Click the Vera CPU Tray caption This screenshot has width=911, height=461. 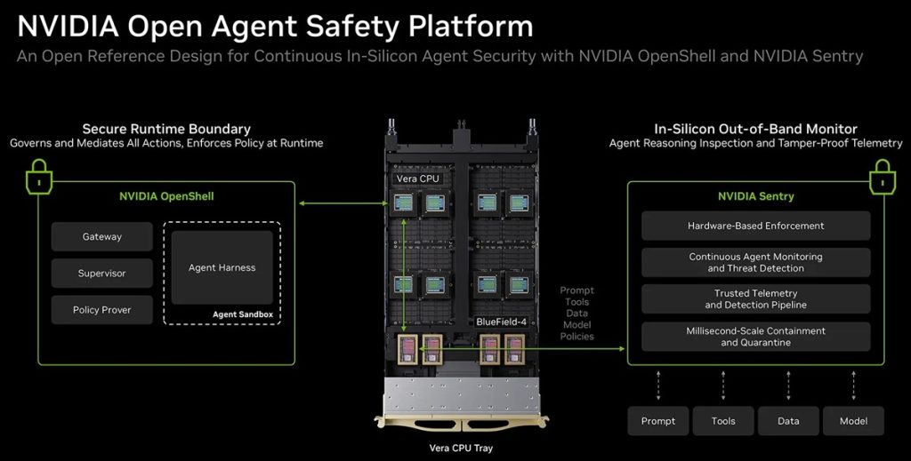461,448
